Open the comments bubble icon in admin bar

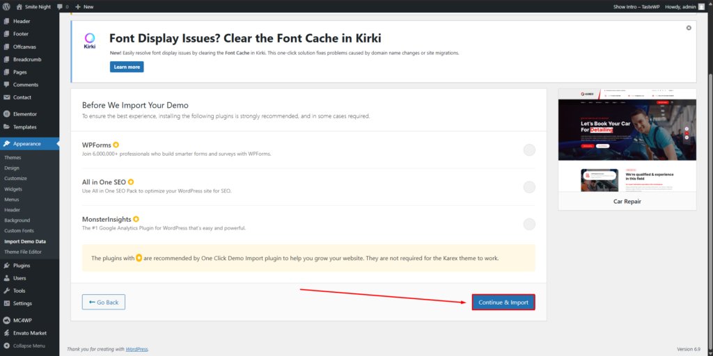click(x=61, y=6)
